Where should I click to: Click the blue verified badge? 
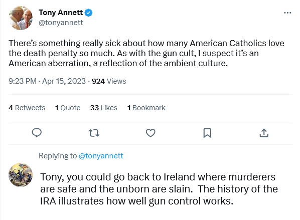click(88, 13)
